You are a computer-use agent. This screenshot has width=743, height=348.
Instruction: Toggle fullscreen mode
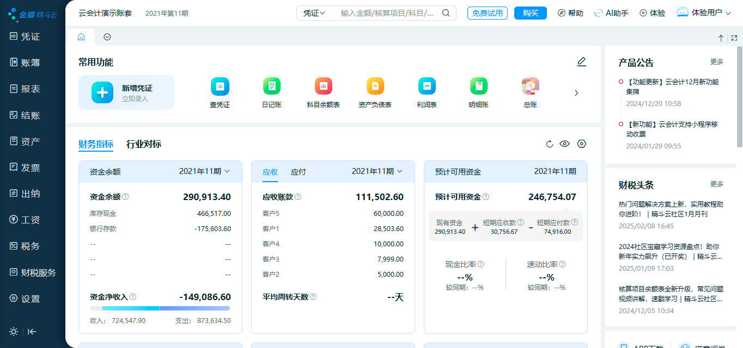734,38
